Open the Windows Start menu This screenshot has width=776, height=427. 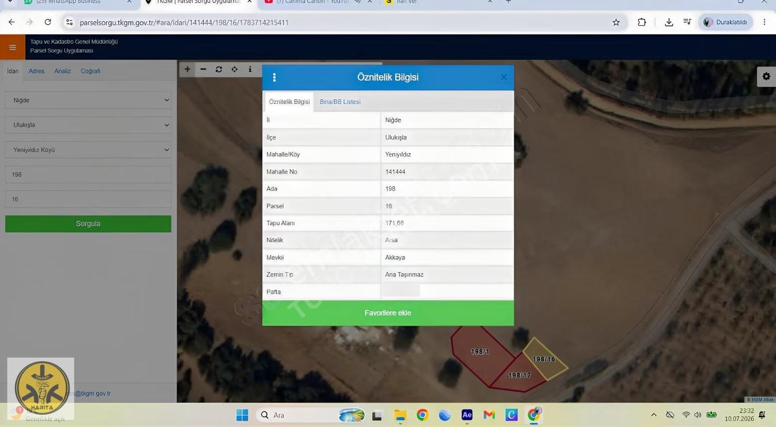pyautogui.click(x=242, y=415)
